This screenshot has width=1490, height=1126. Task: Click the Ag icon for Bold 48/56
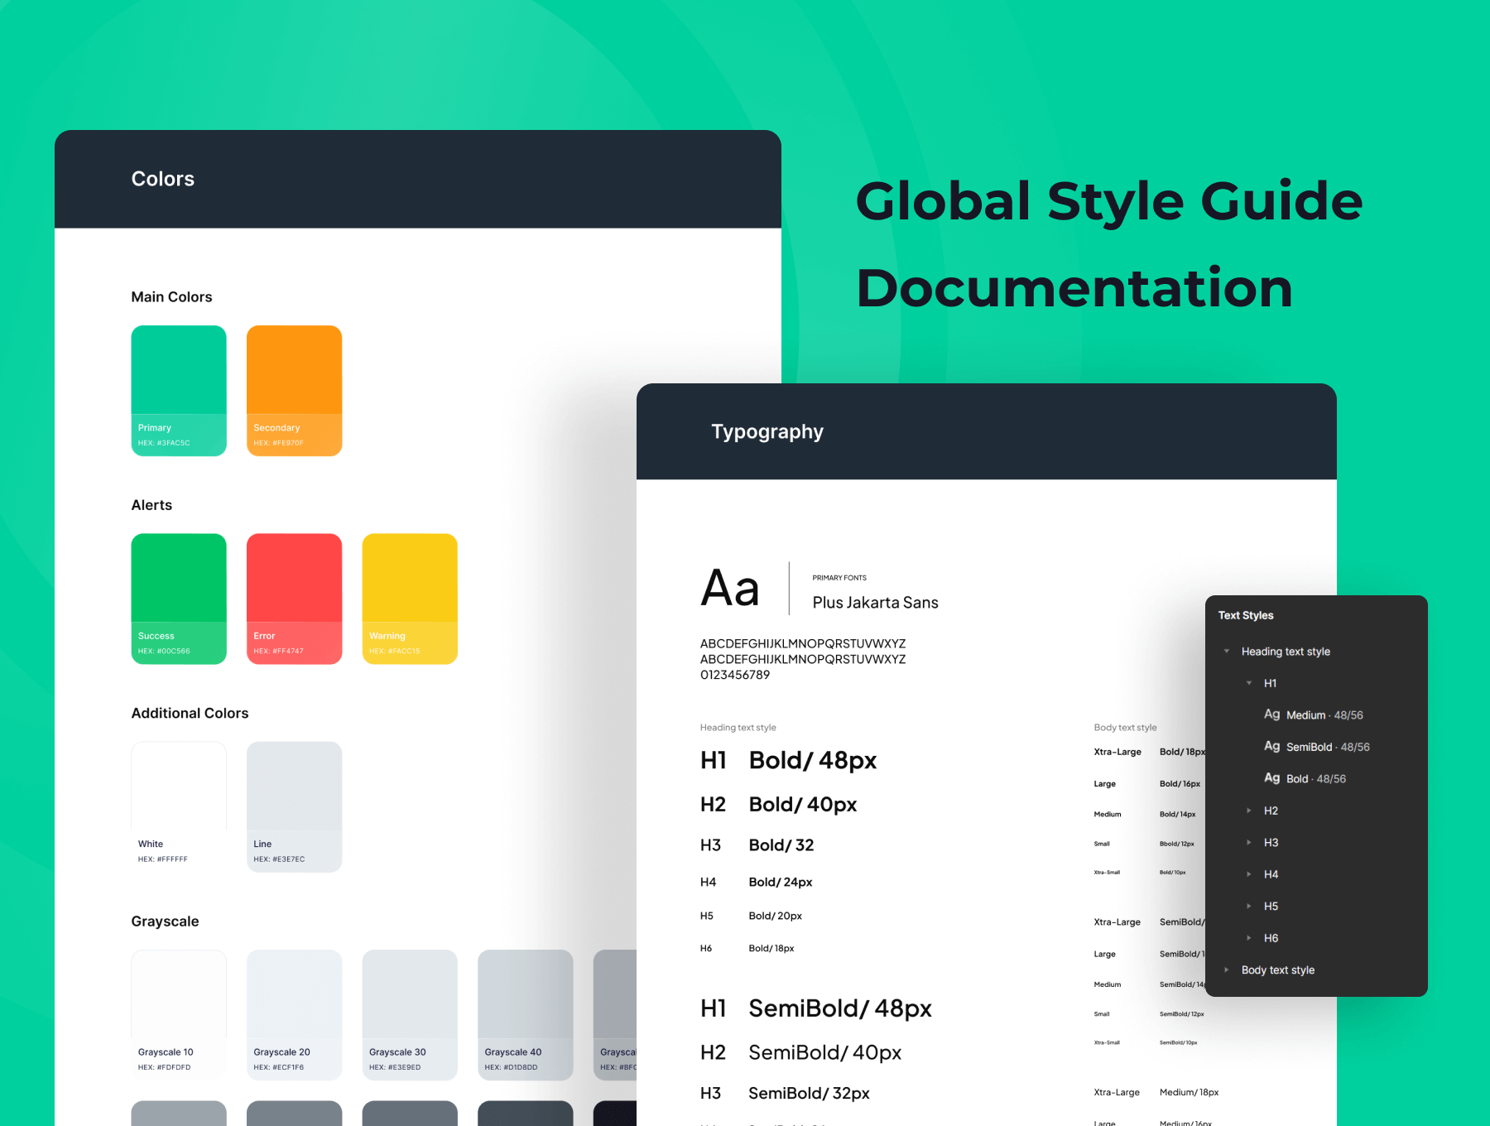pos(1271,778)
